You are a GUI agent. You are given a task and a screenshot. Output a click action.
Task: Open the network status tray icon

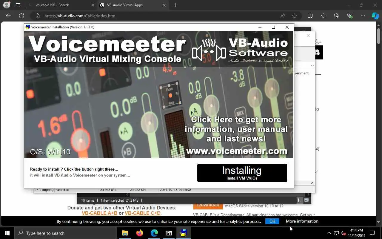point(336,233)
